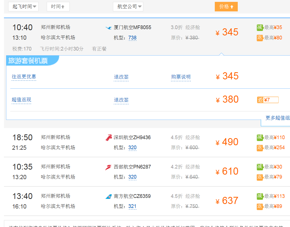Open aircraft type 321 link
Screen dimensions: 290x227
[132, 206]
